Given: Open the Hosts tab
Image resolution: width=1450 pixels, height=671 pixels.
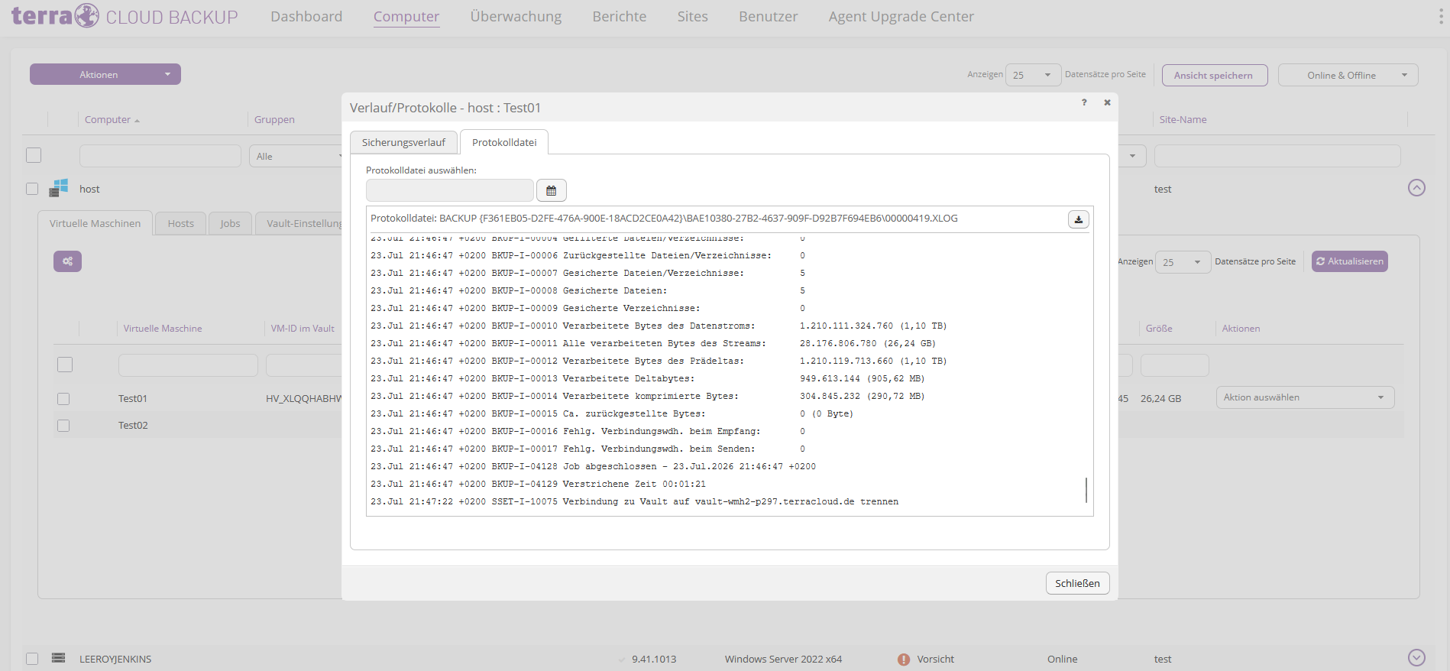Looking at the screenshot, I should [x=181, y=223].
